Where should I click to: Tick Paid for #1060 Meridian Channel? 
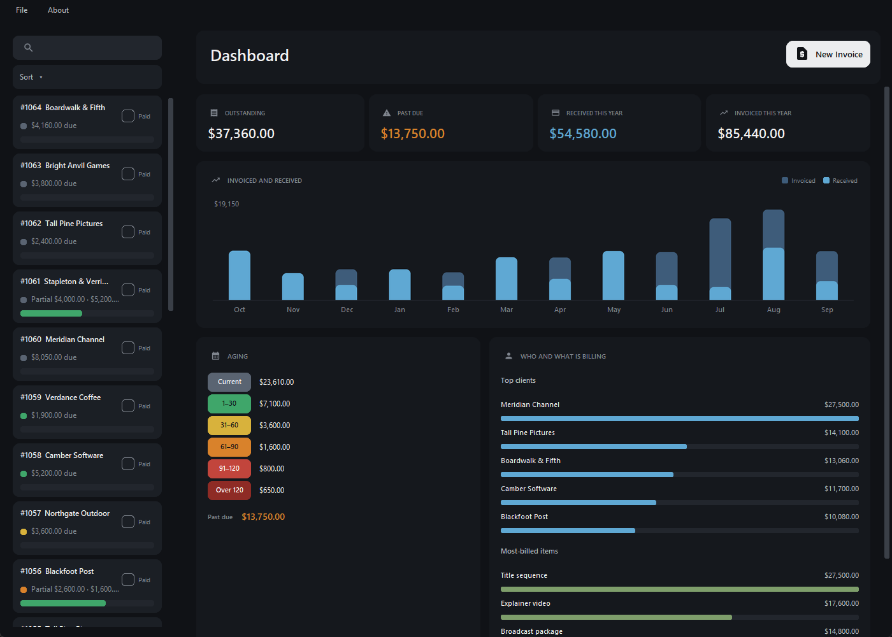click(128, 348)
